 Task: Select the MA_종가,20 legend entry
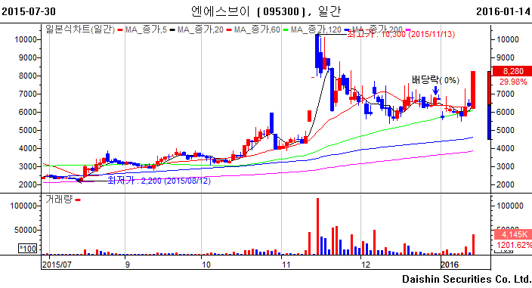[200, 29]
